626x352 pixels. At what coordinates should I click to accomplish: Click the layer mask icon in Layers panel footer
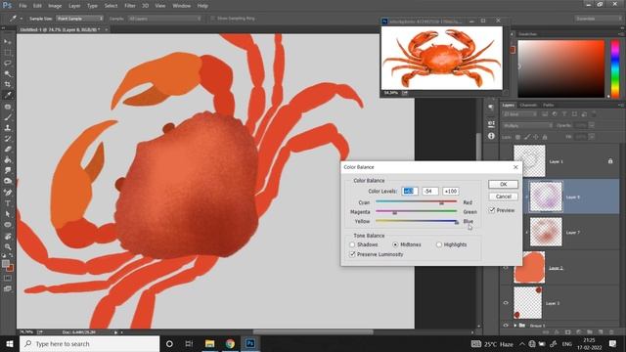coord(567,332)
